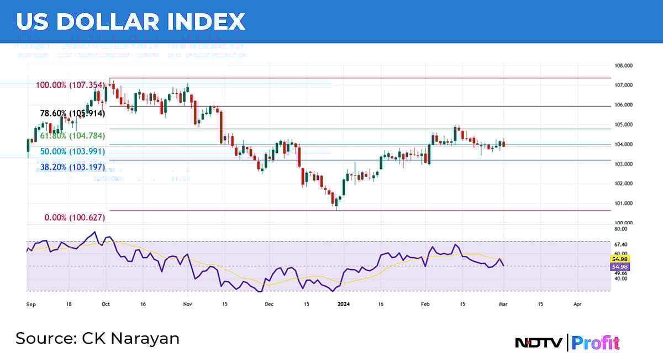The image size is (663, 363).
Task: Click the 2024 marker on the time axis
Action: click(x=344, y=304)
